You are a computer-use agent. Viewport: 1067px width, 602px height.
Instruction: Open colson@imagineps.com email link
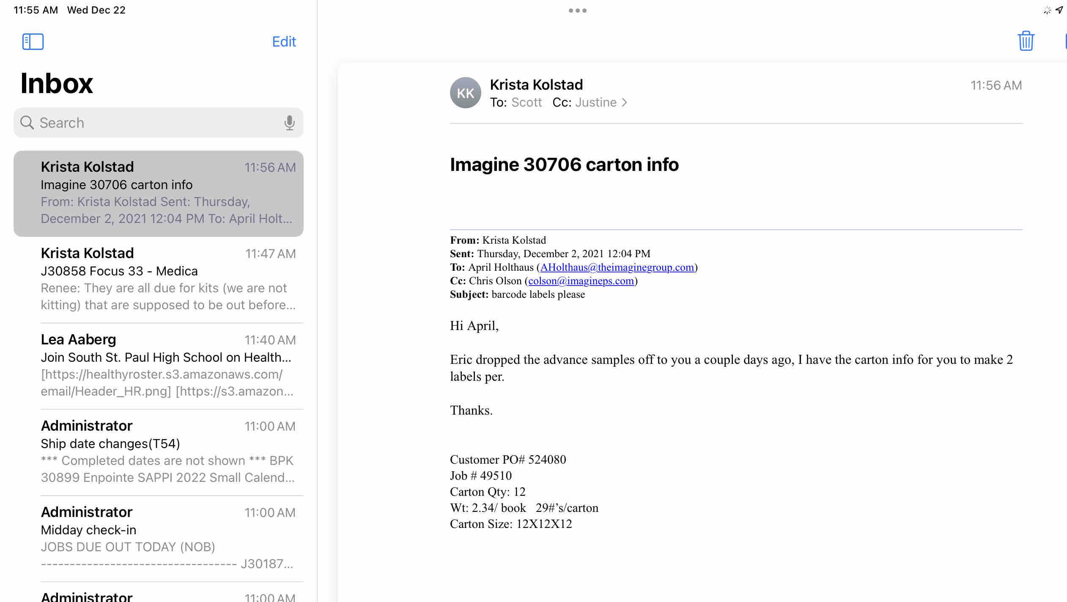click(581, 281)
